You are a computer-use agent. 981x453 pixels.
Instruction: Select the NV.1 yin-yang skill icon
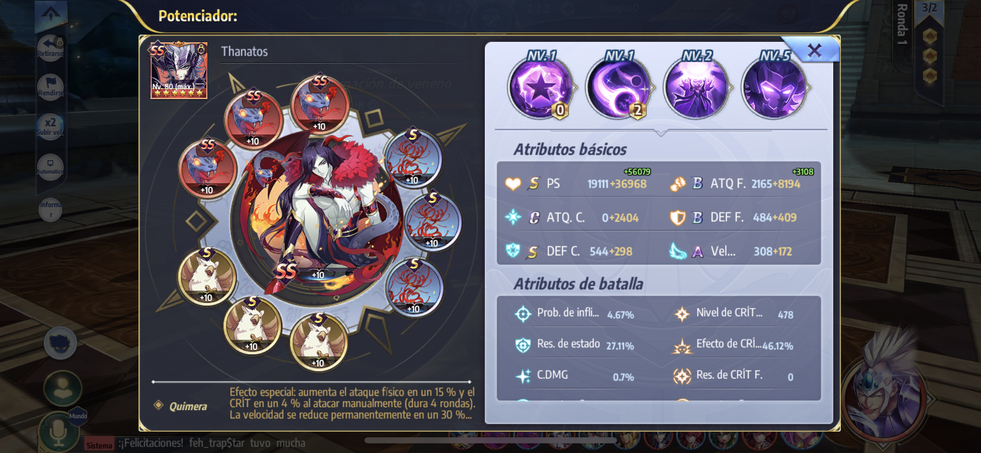pos(617,87)
